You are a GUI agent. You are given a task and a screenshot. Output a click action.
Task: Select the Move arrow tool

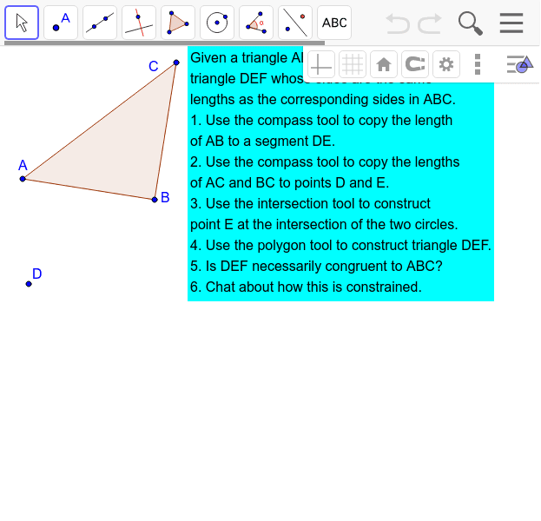22,23
